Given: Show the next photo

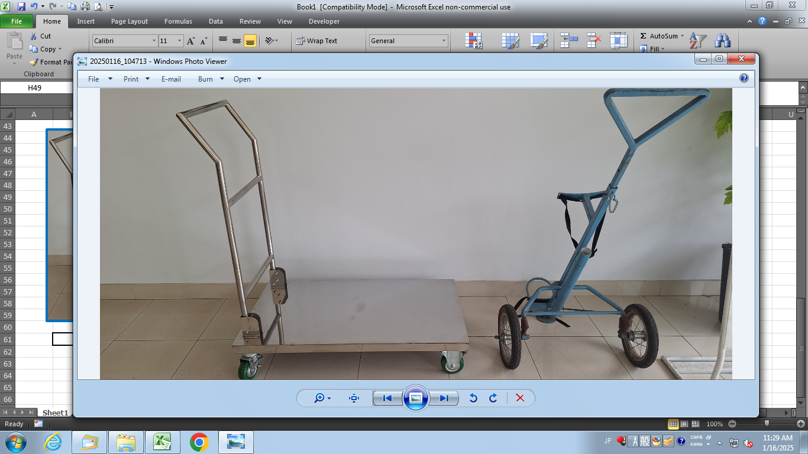Looking at the screenshot, I should [x=444, y=398].
